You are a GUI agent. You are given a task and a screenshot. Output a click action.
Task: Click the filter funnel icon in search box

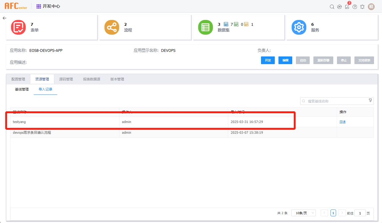[370, 101]
